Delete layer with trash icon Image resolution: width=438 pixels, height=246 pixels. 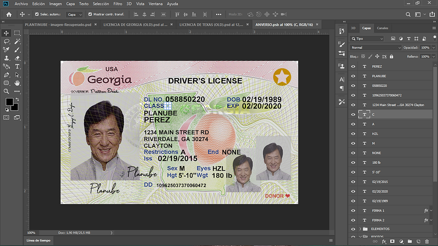tap(427, 242)
